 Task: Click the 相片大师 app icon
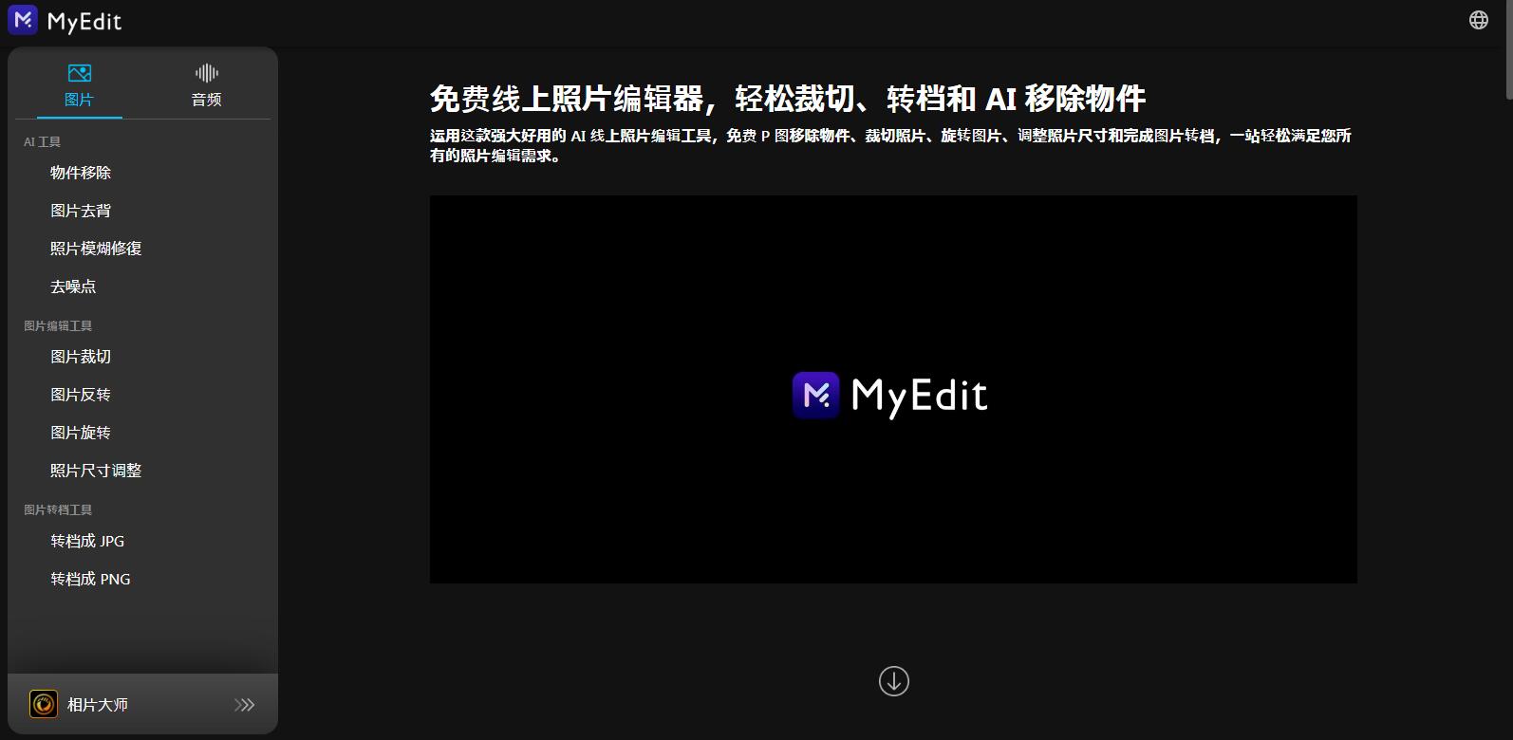click(44, 704)
